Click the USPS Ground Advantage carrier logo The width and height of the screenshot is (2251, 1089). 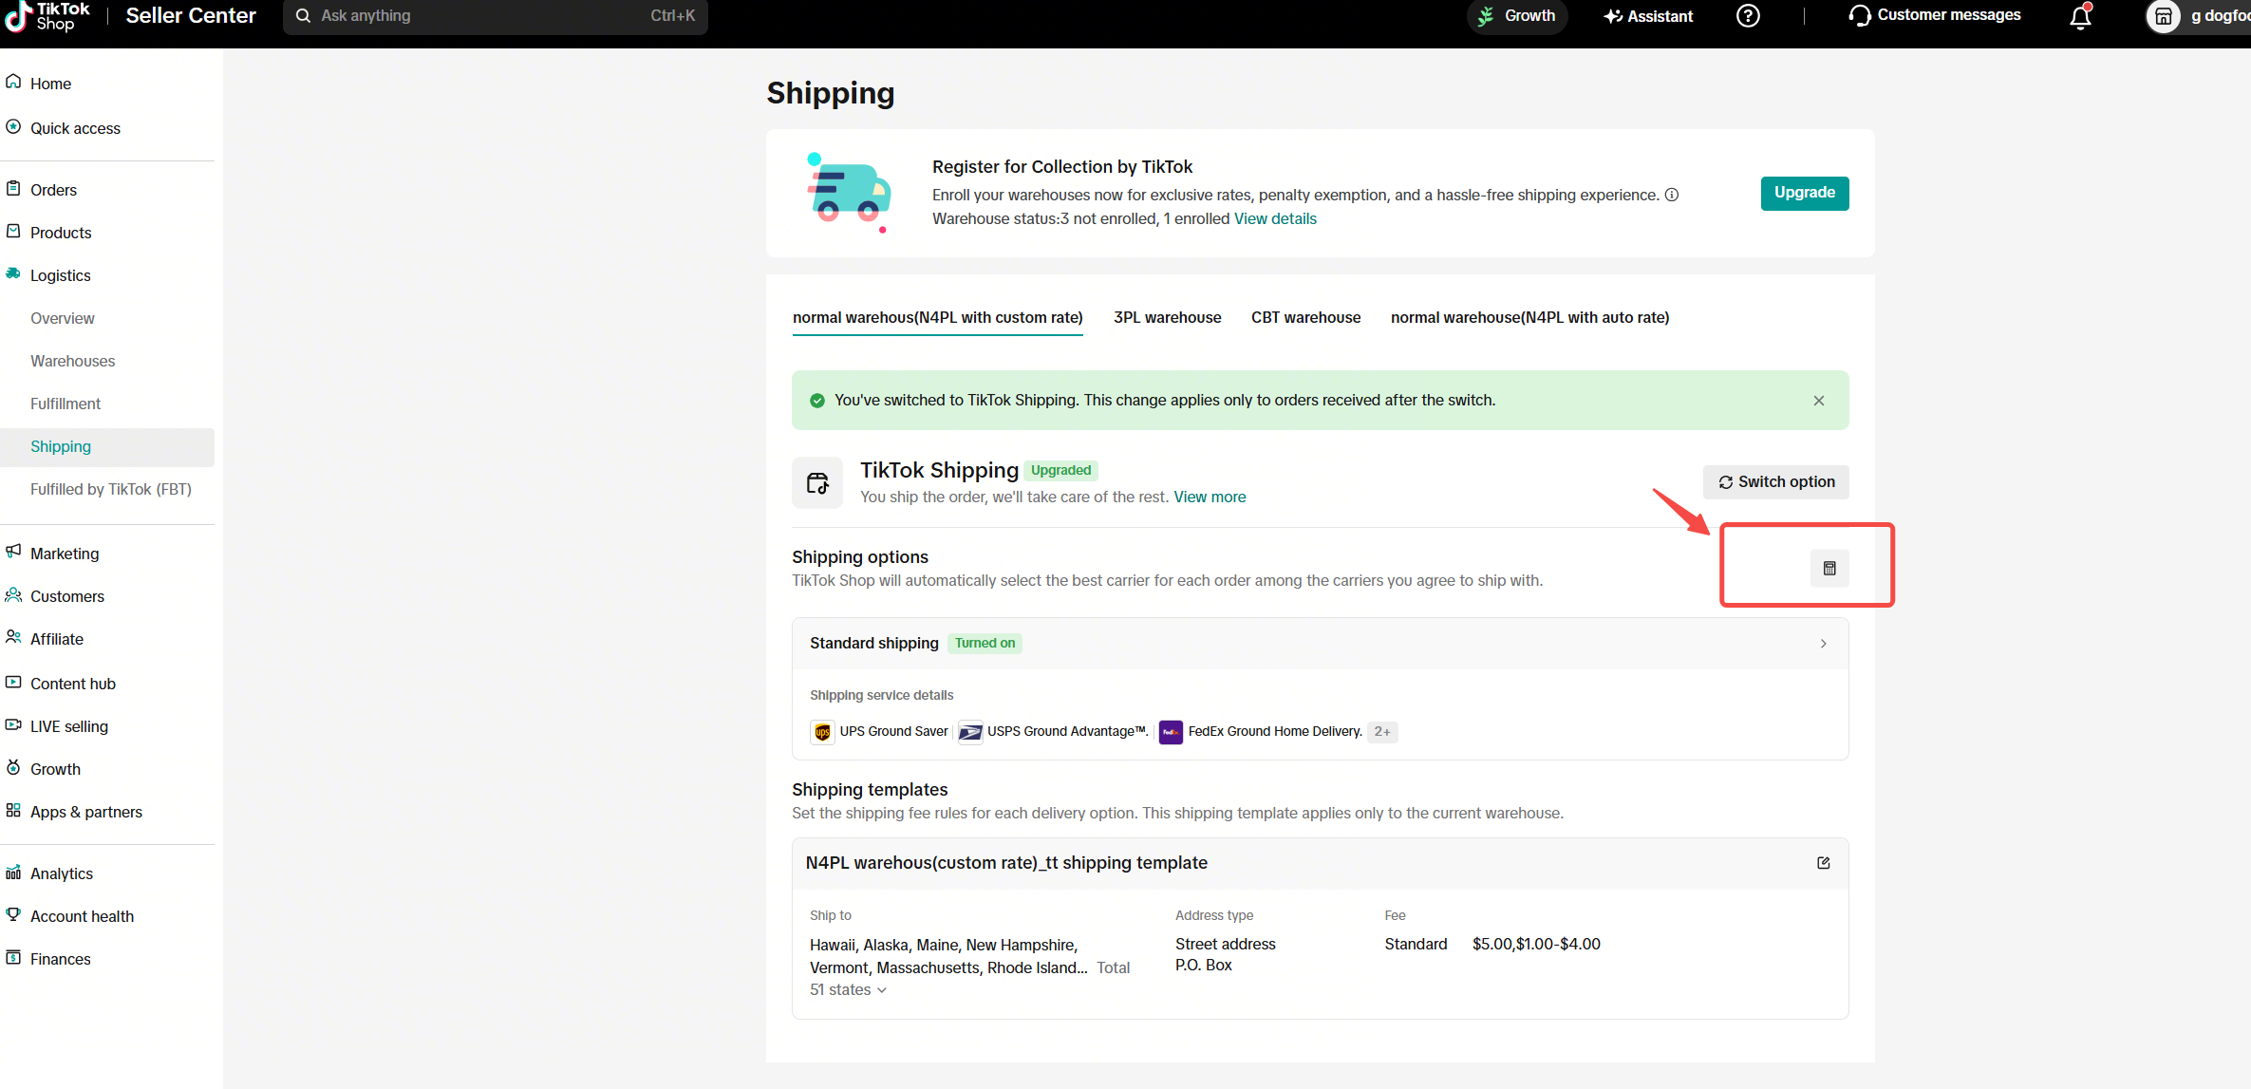970,732
